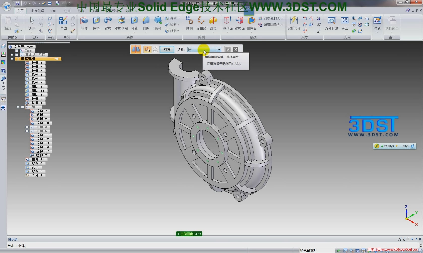The width and height of the screenshot is (423, 253).
Task: Click the 五笔拼音 input method bar
Action: pos(189,234)
